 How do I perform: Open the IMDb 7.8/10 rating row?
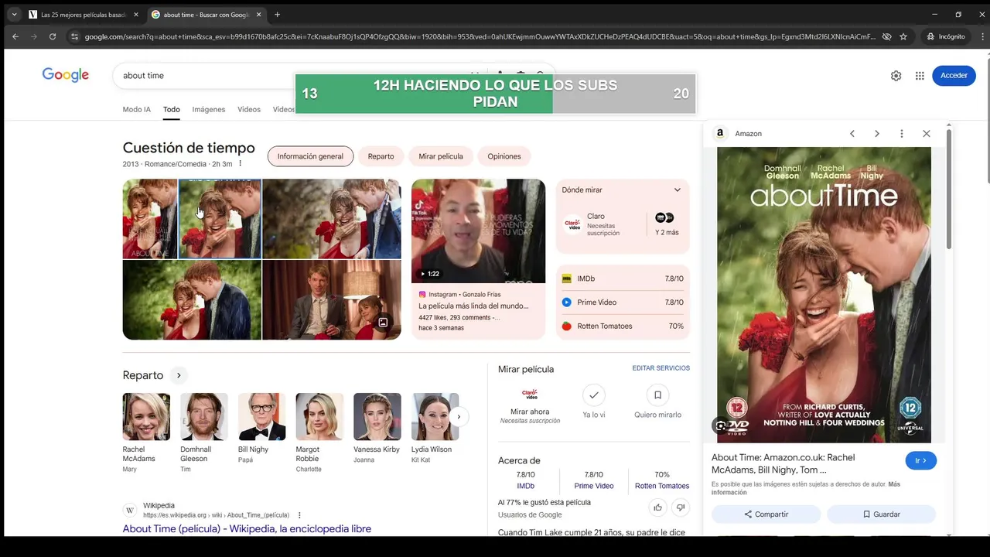tap(623, 278)
